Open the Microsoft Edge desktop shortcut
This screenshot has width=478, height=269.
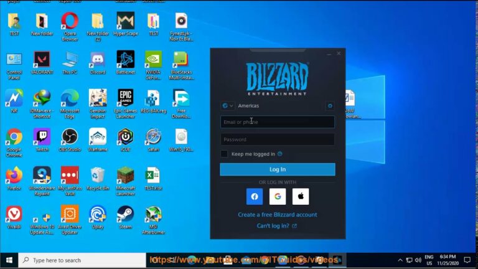(x=70, y=104)
